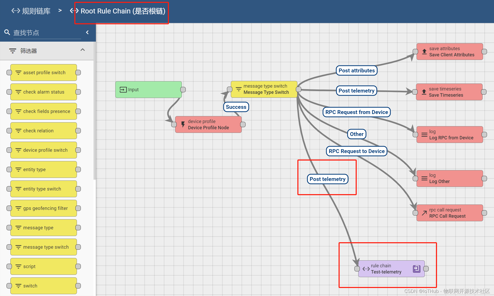494x296 pixels.
Task: Click the Test-telemetry node input connector
Action: pyautogui.click(x=357, y=269)
